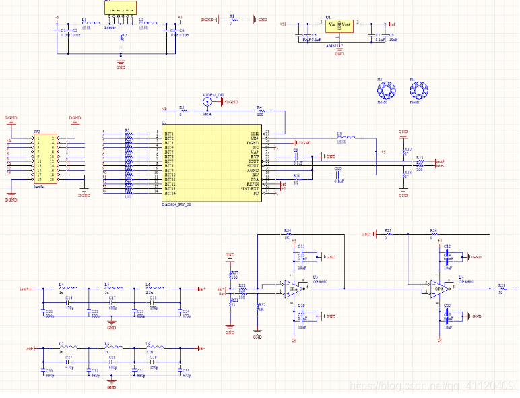Select inductor L3 on the VD+ line
Image resolution: width=520 pixels, height=398 pixels.
click(x=346, y=138)
